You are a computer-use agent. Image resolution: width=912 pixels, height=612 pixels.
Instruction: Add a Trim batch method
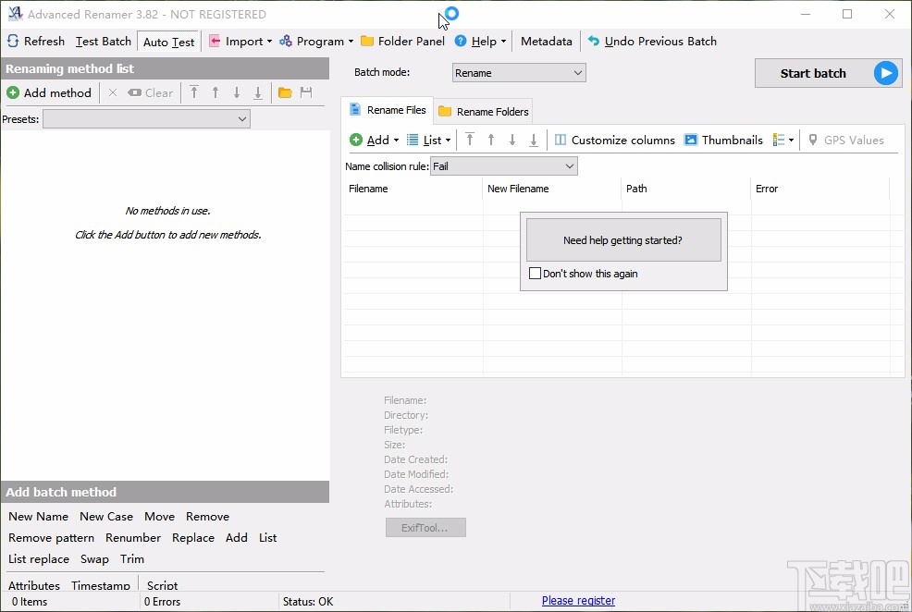pos(132,559)
